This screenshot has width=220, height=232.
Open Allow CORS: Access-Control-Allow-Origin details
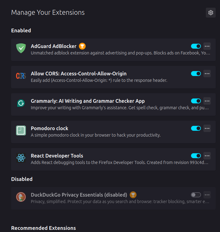79,74
